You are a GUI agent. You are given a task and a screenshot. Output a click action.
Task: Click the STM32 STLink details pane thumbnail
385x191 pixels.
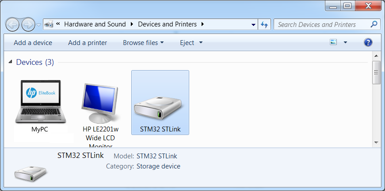pyautogui.click(x=31, y=173)
